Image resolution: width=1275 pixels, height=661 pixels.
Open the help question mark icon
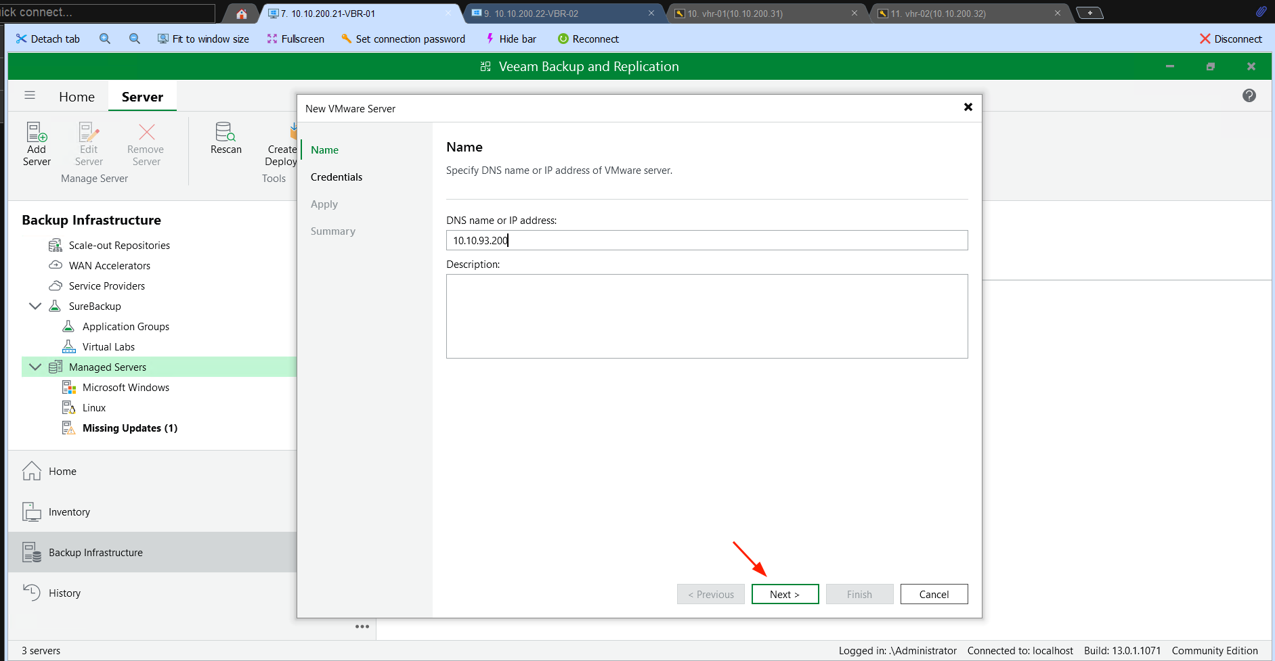[1249, 95]
